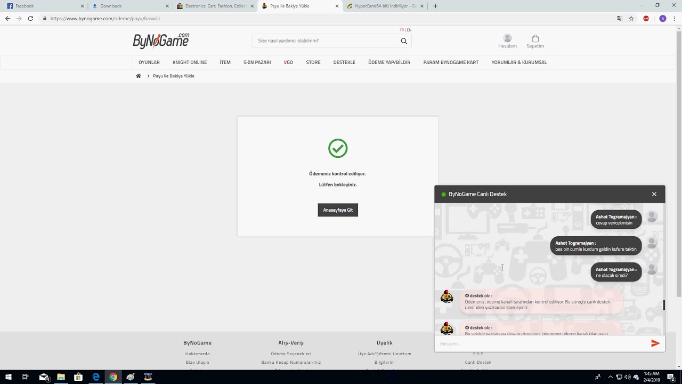682x384 pixels.
Task: Open the Sepetim shopping cart
Action: tap(535, 41)
